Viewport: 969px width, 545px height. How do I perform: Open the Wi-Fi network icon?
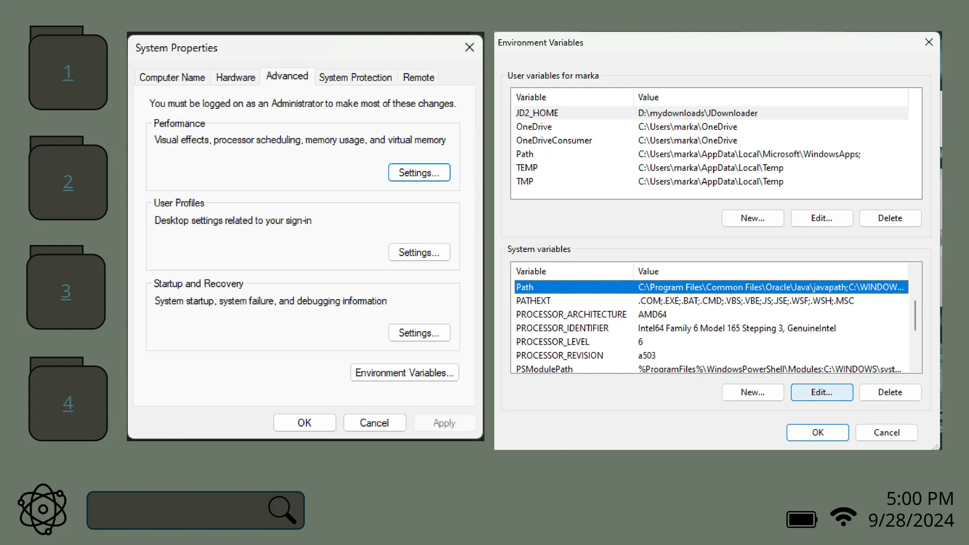843,517
